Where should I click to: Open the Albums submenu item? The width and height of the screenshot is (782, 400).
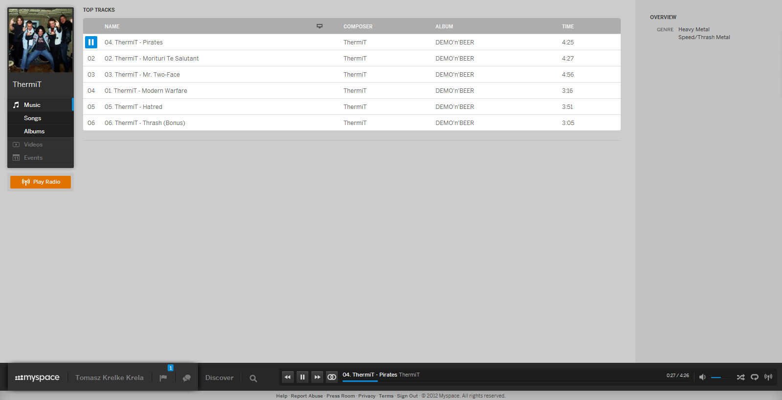[41, 131]
